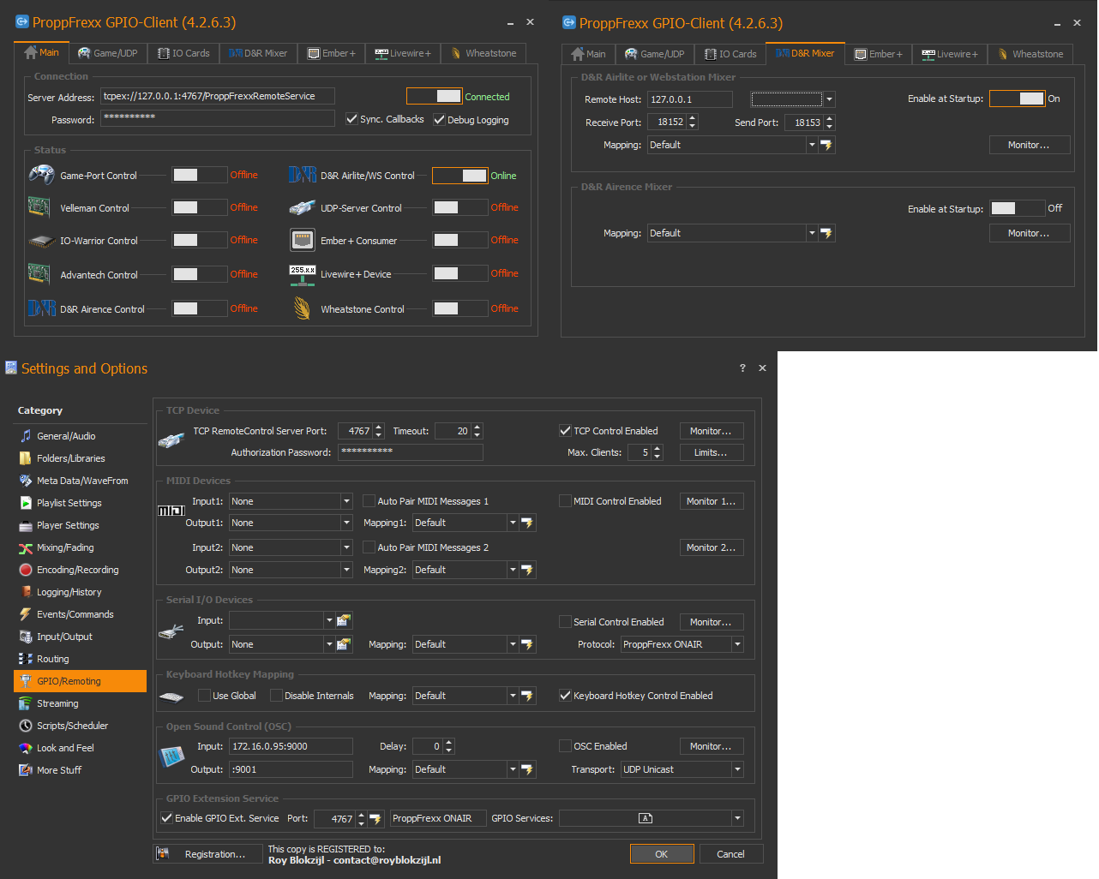The height and width of the screenshot is (879, 1099).
Task: Check OSC Enabled checkbox
Action: click(x=565, y=746)
